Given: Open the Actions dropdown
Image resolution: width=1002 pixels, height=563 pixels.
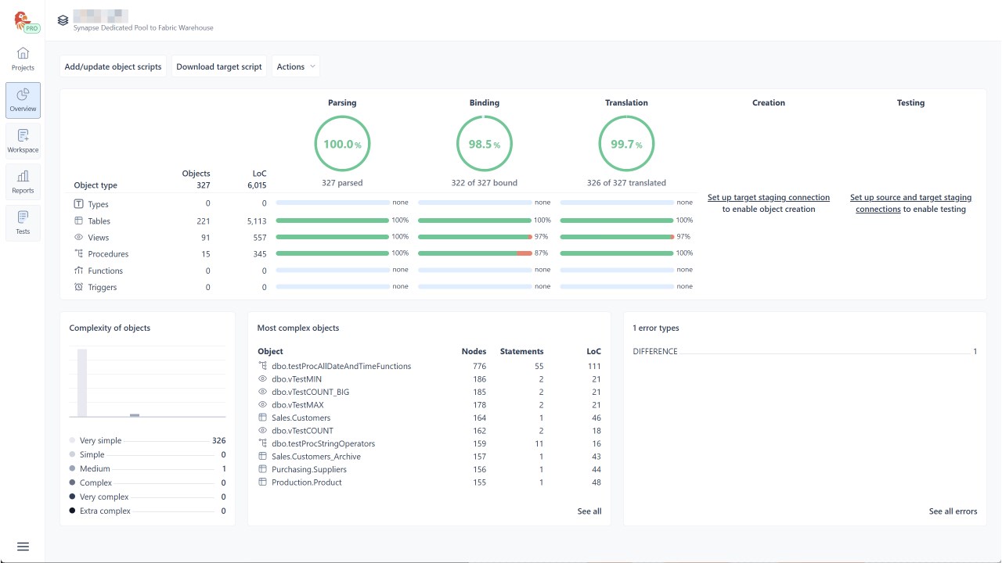Looking at the screenshot, I should coord(296,66).
